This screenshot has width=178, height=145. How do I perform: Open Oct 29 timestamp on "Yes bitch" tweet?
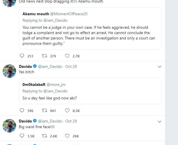pos(71,66)
